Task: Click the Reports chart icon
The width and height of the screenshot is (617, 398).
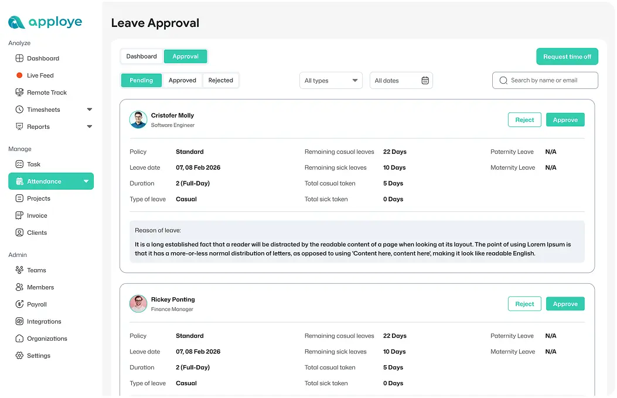Action: tap(19, 126)
